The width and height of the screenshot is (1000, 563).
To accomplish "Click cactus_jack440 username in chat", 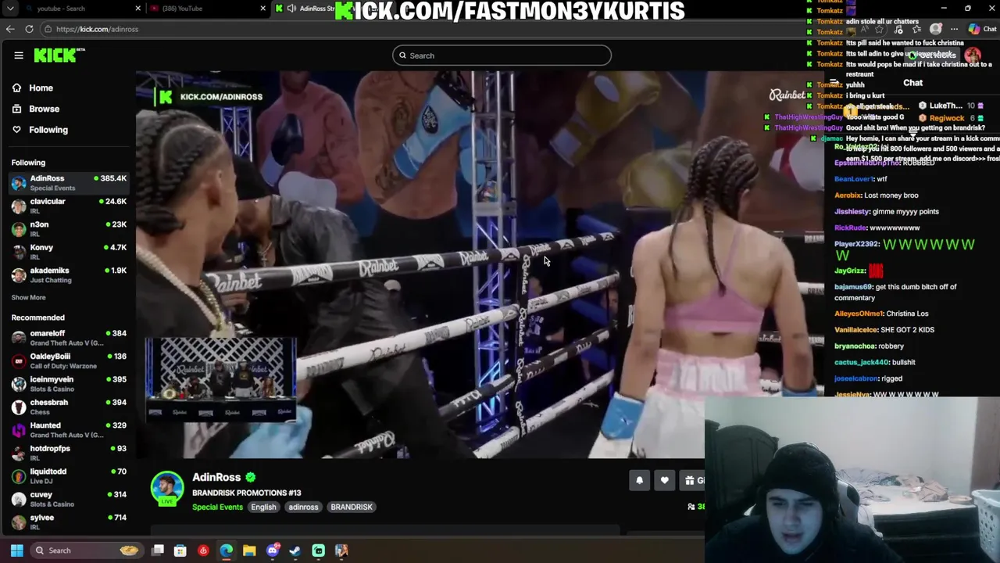I will pyautogui.click(x=862, y=362).
